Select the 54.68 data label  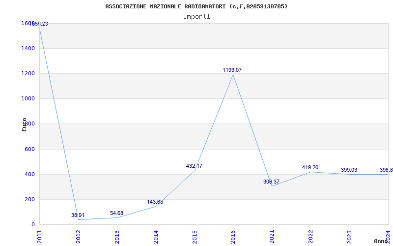click(x=116, y=213)
